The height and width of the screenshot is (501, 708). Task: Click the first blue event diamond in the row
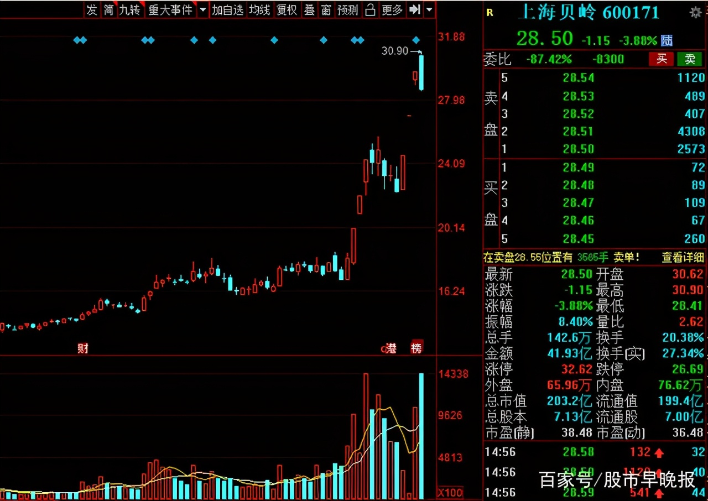click(x=77, y=40)
